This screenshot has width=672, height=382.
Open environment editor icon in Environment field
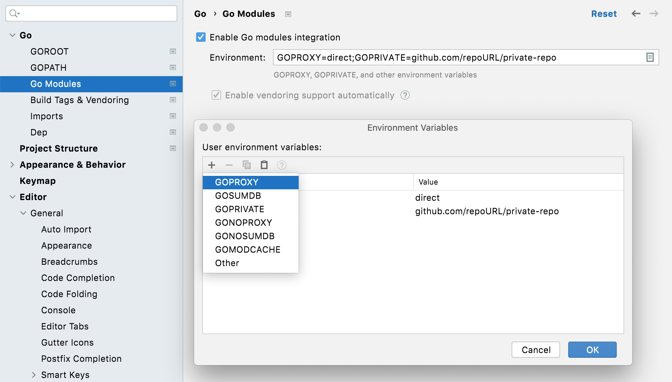tap(650, 58)
